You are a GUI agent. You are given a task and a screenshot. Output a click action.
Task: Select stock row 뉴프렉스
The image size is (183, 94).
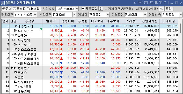click(x=90, y=45)
